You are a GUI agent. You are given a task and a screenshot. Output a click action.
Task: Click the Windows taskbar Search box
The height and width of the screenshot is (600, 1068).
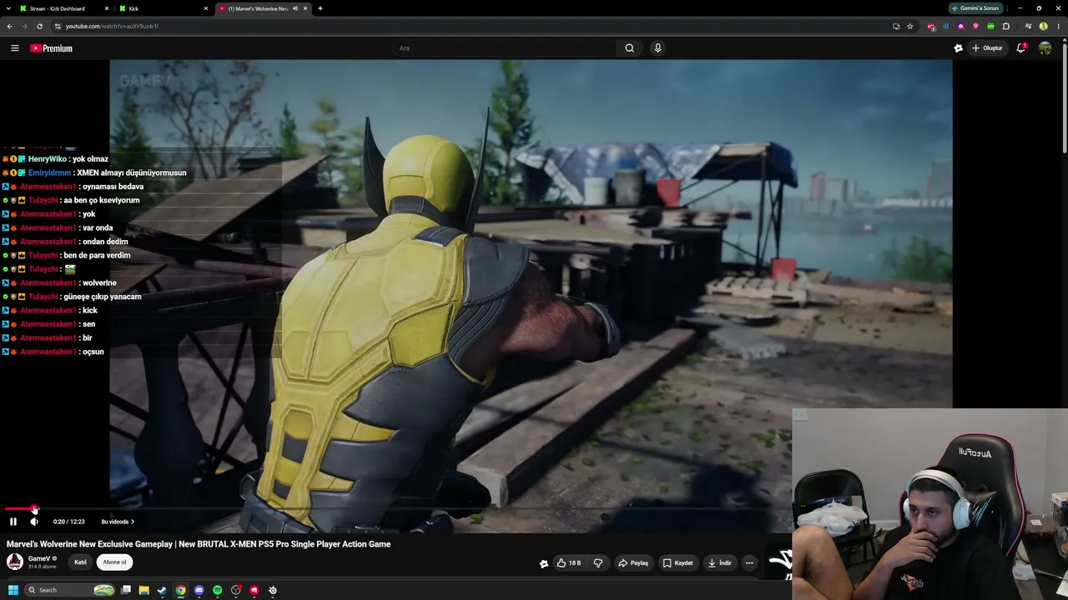(x=70, y=590)
